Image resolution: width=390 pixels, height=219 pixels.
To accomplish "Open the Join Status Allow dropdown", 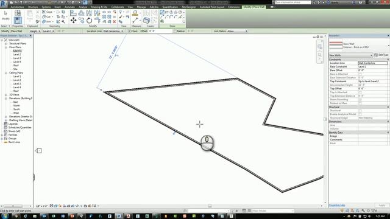I will pyautogui.click(x=237, y=31).
